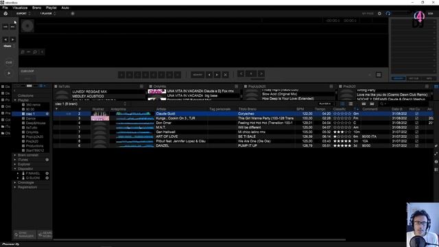Click the loop size button between the chevrons
Image resolution: width=439 pixels, height=247 pixels.
tap(251, 73)
